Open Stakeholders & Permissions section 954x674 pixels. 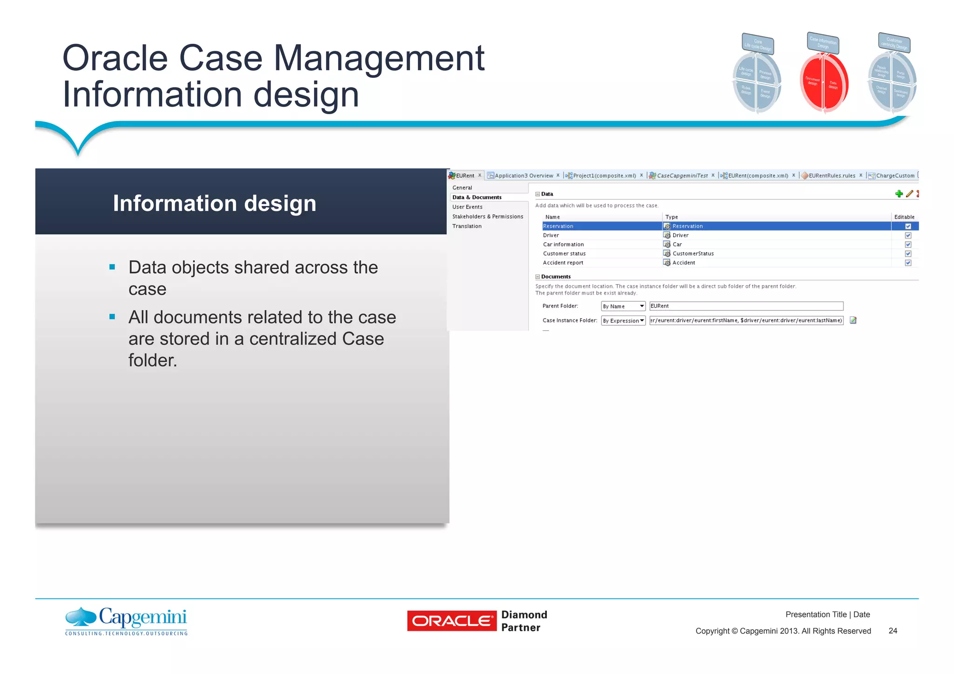pyautogui.click(x=488, y=217)
